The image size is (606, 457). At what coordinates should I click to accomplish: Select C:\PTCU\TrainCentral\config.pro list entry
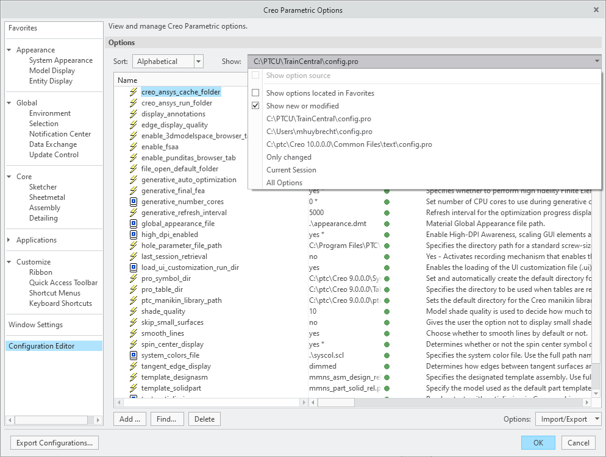pos(318,119)
